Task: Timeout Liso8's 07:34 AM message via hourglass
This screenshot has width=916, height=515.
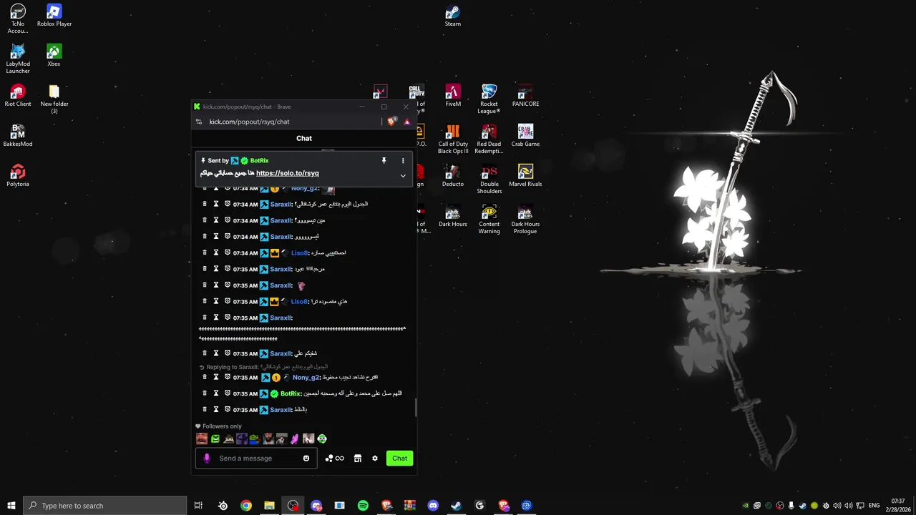Action: click(x=216, y=252)
